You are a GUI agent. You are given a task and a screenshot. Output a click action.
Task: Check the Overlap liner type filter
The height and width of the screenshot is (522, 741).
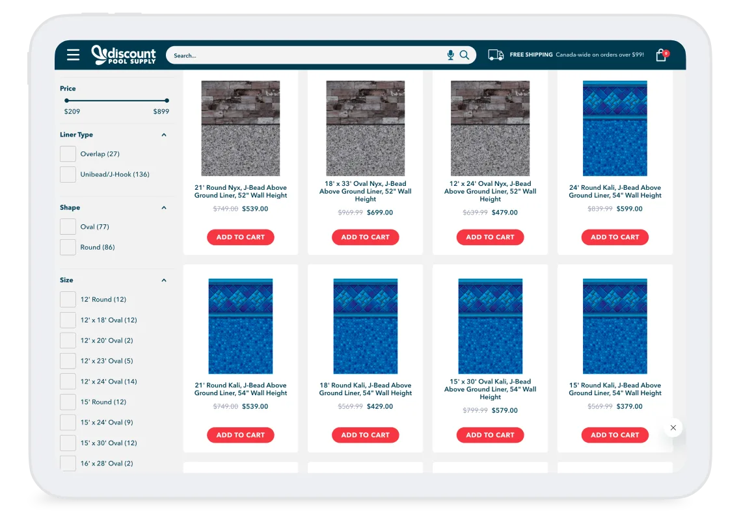click(68, 153)
